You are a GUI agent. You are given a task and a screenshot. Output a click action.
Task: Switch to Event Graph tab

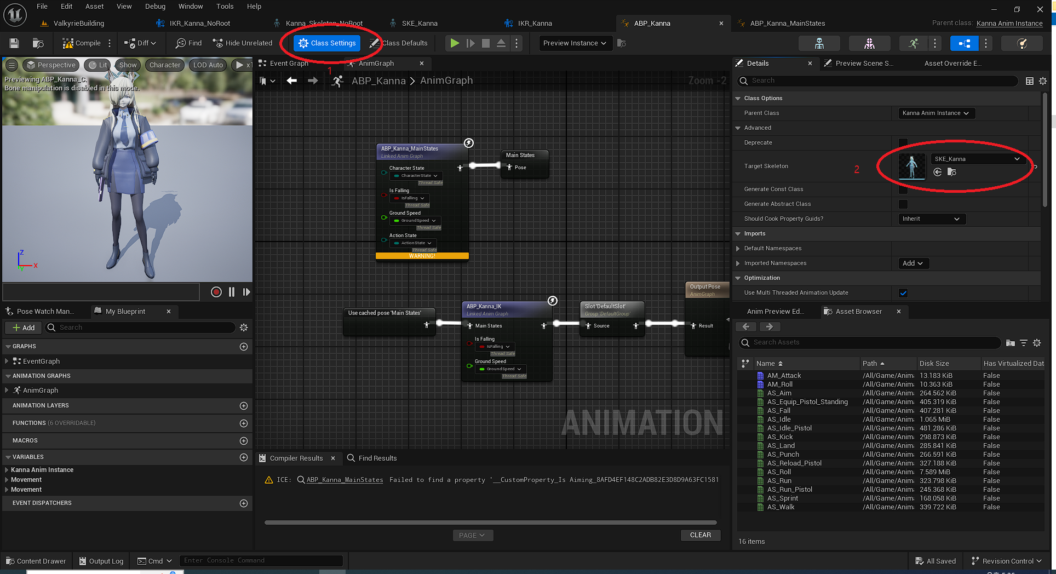coord(289,64)
